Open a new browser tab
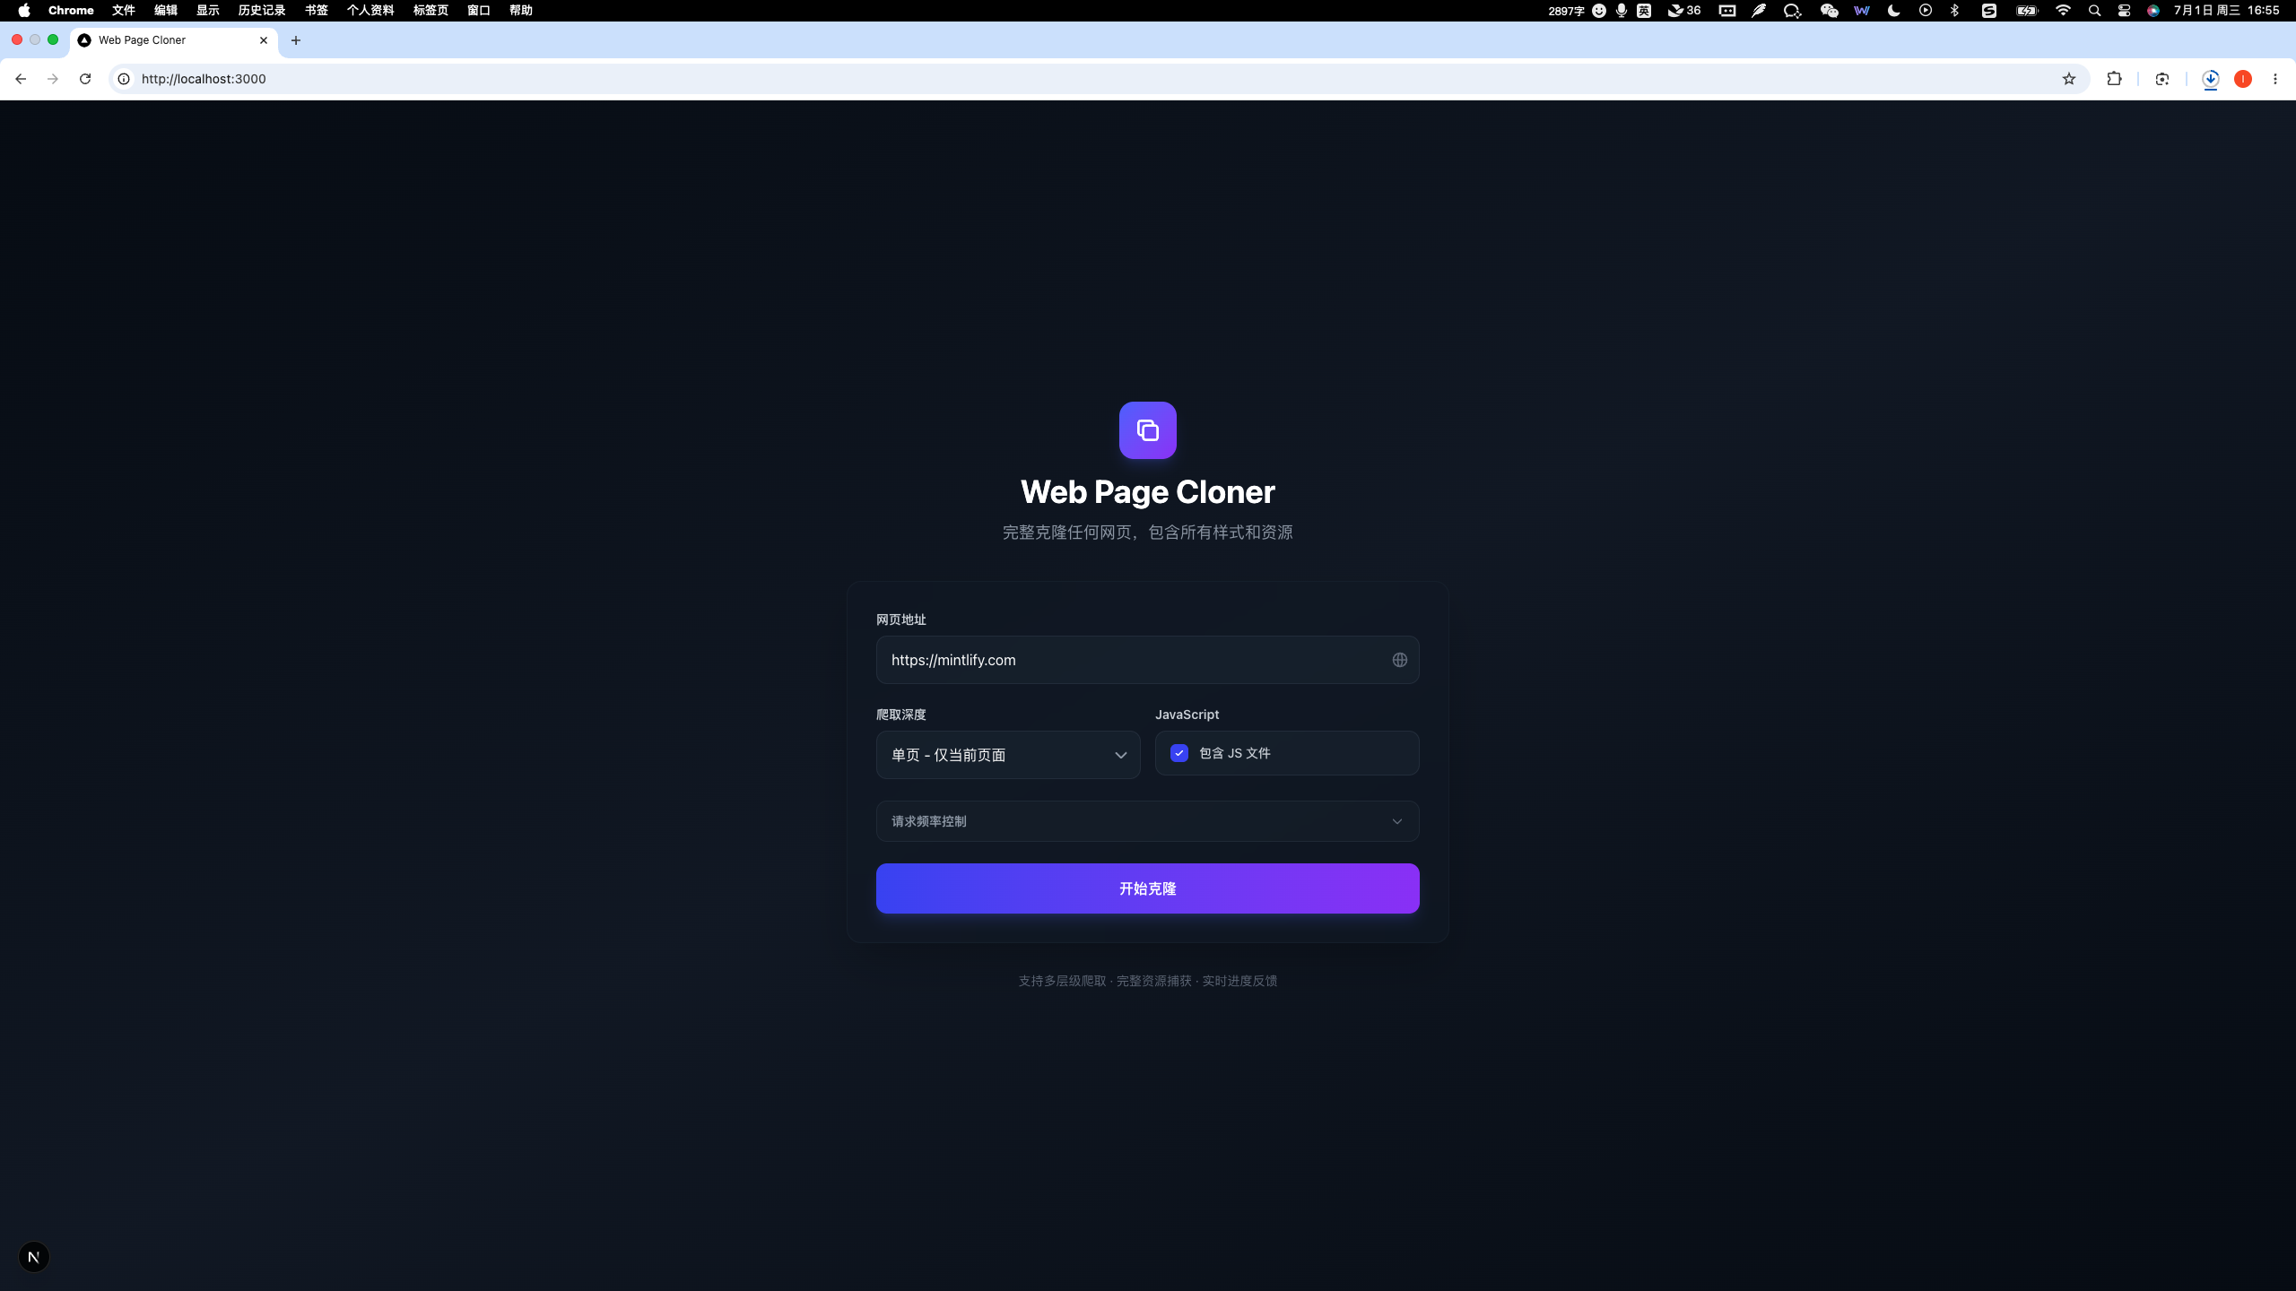Screen dimensions: 2296x1291 pos(296,40)
